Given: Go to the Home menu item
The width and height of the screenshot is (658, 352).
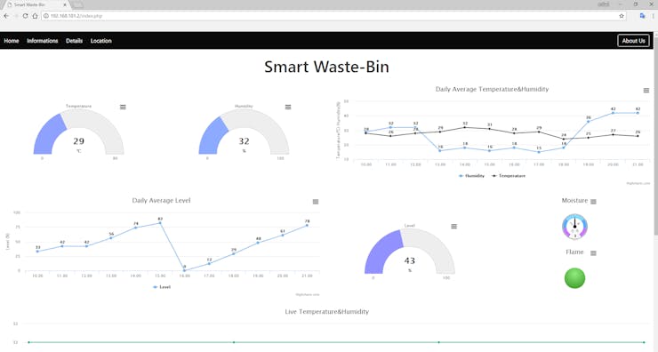Looking at the screenshot, I should [x=12, y=41].
